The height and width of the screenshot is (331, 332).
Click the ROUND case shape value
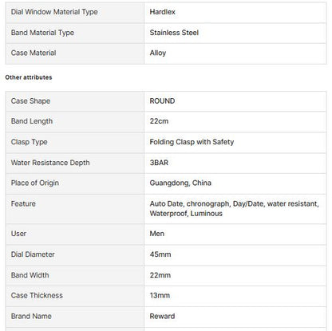[162, 101]
